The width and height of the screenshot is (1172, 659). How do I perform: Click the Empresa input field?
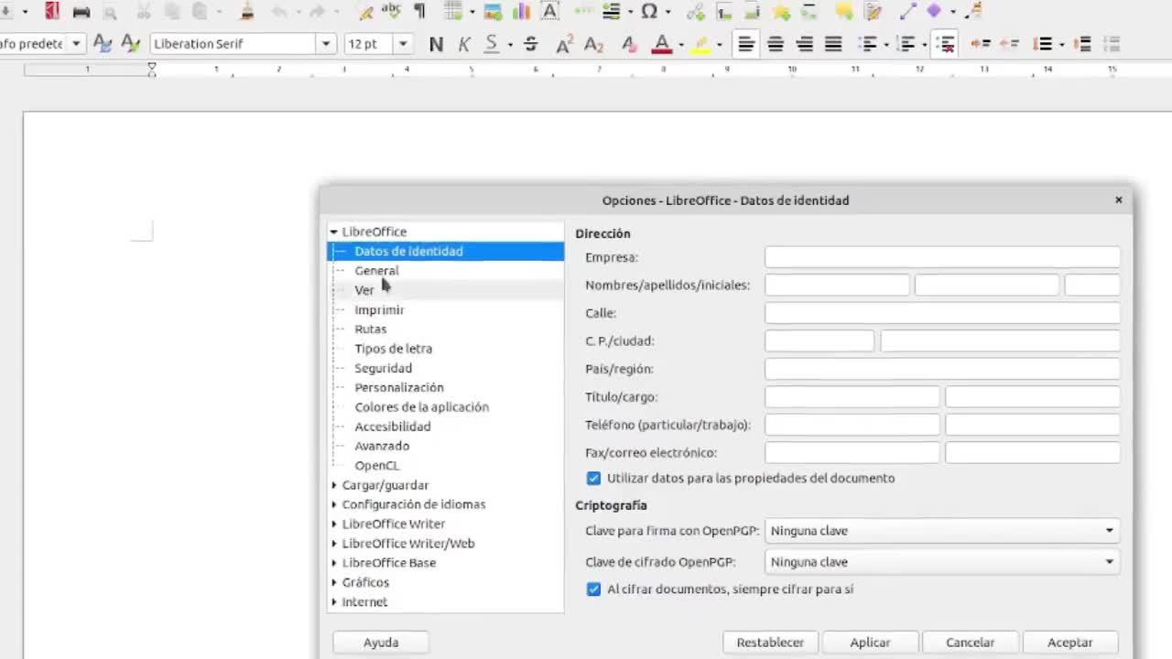[941, 257]
